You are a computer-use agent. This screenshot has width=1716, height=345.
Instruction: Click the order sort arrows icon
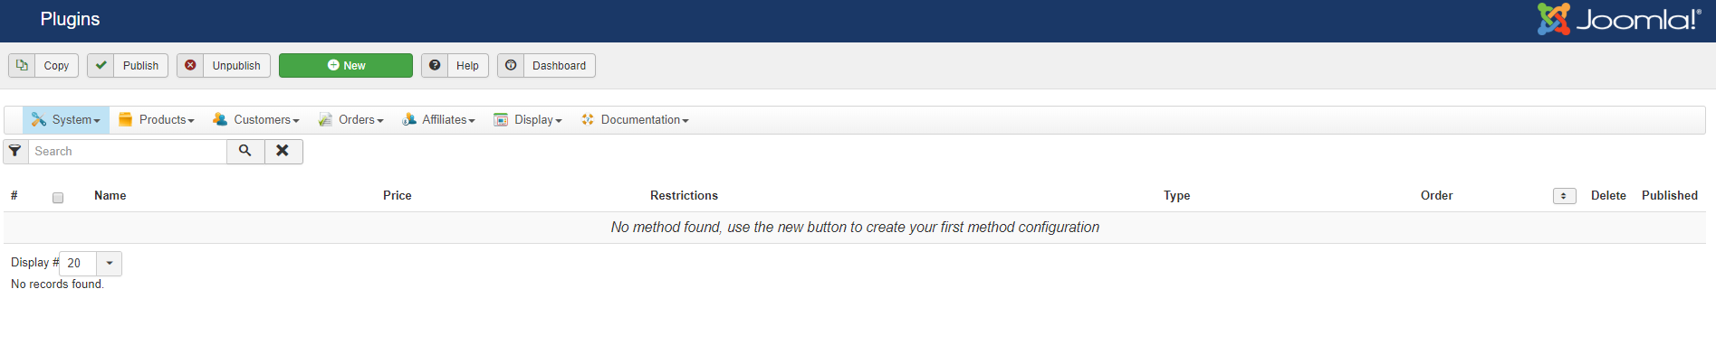pos(1564,196)
